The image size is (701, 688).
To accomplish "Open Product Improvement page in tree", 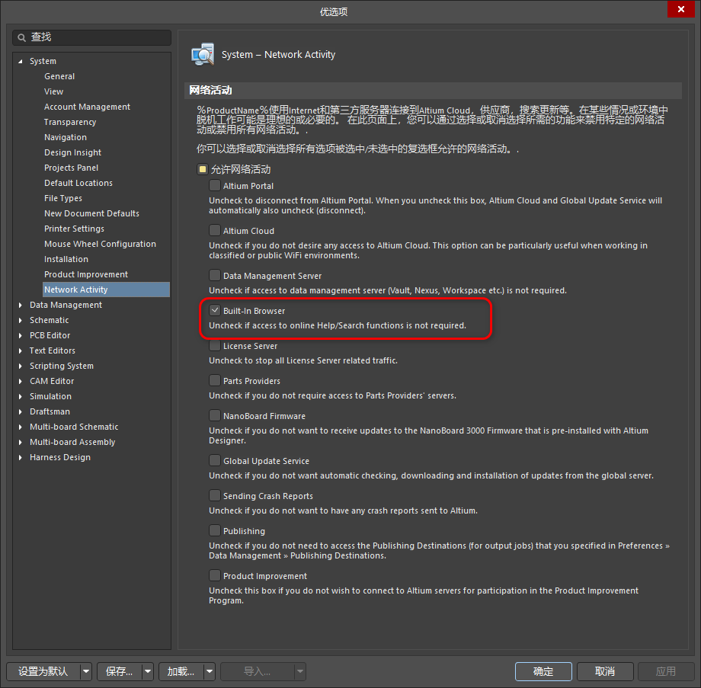I will click(x=86, y=274).
